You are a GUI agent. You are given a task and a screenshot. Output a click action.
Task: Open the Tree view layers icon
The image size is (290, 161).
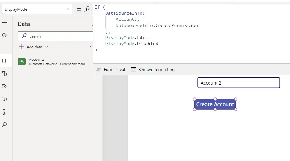coord(4,35)
